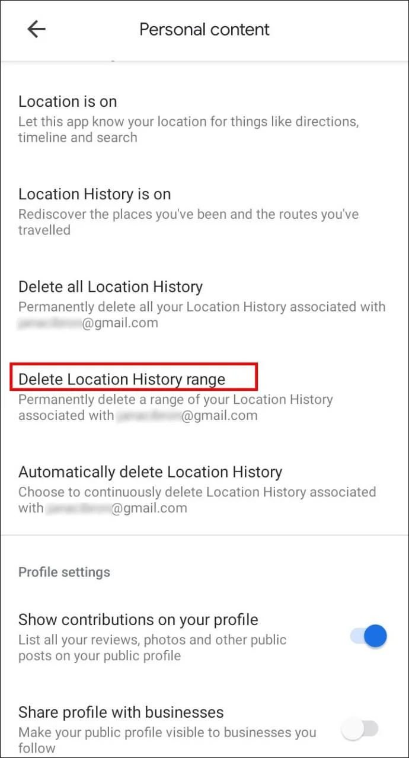Image resolution: width=409 pixels, height=758 pixels.
Task: Tap Location is on setting
Action: [67, 101]
